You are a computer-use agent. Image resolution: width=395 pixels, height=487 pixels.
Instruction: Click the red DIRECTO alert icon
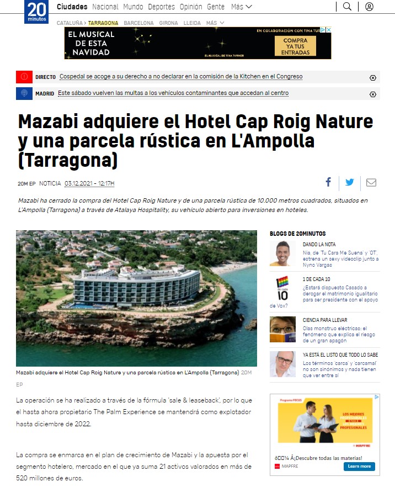point(24,77)
